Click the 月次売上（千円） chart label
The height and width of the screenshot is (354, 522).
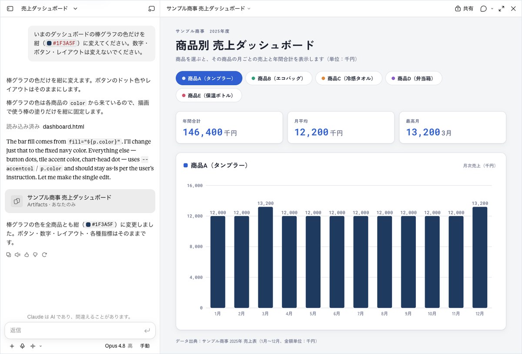tap(479, 166)
